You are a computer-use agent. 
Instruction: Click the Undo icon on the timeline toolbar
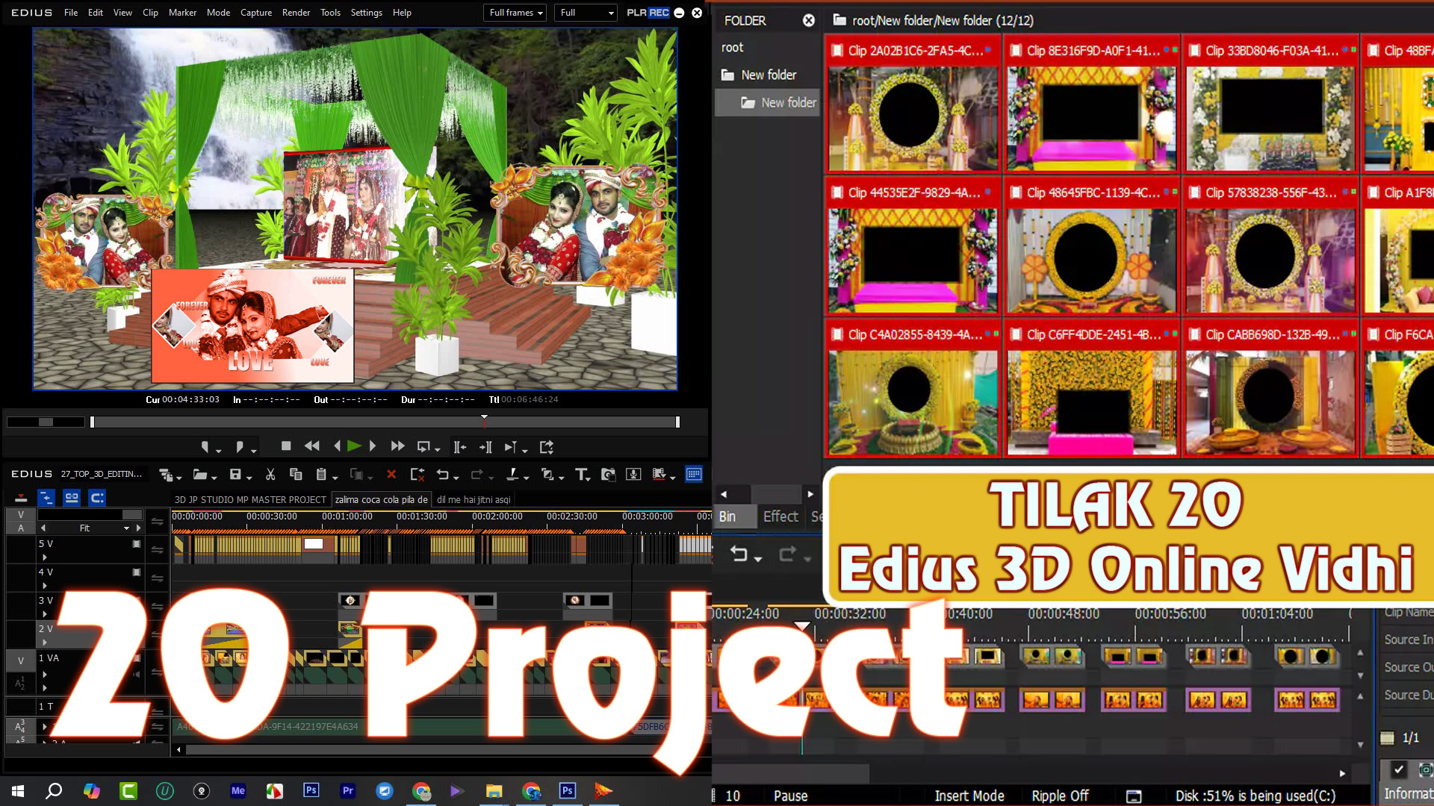point(444,474)
